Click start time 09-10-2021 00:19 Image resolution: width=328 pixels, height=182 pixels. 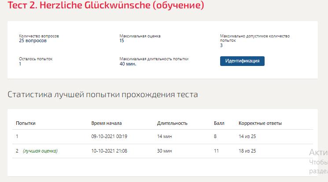pos(109,136)
